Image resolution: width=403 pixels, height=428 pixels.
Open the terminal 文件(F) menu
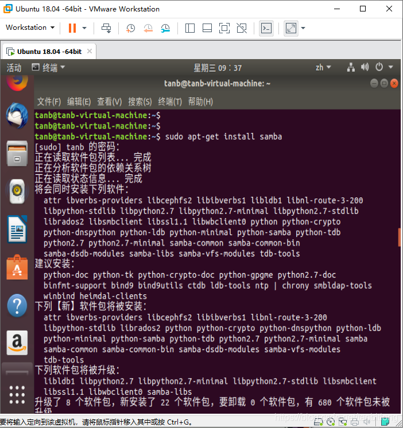49,102
